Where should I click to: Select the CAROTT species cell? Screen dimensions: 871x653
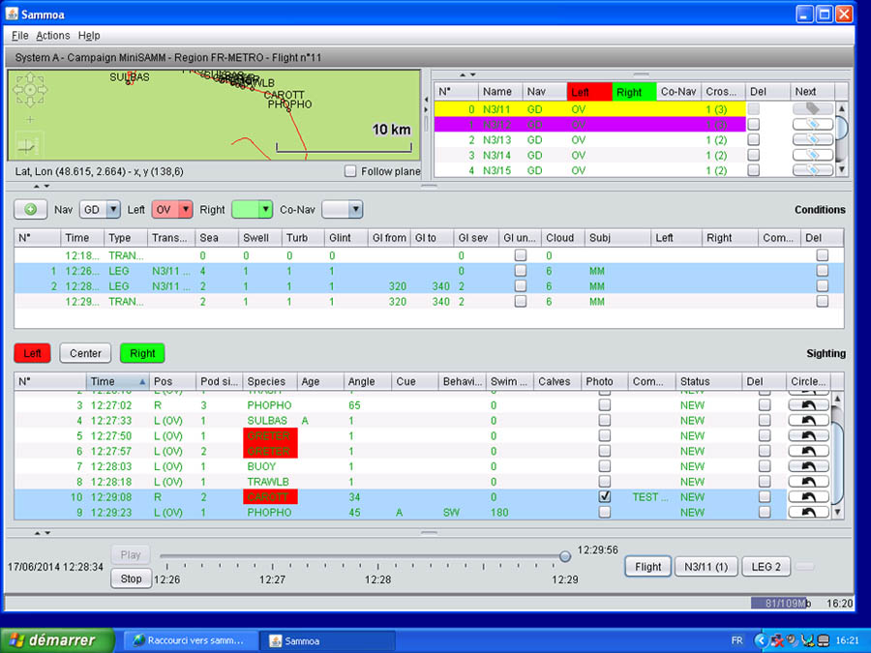[271, 497]
